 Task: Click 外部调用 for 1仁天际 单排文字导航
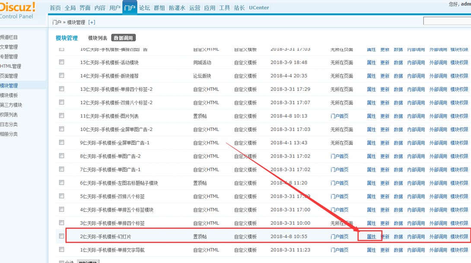tap(438, 250)
